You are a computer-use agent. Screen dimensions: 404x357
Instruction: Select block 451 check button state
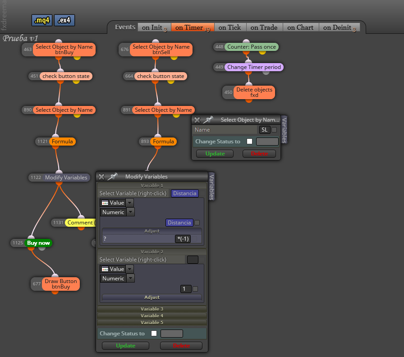pyautogui.click(x=66, y=76)
